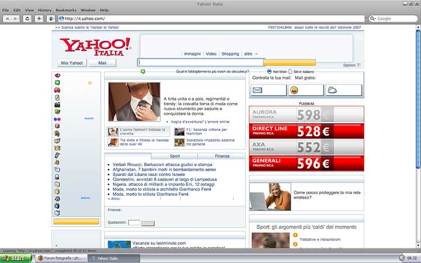The width and height of the screenshot is (421, 263).
Task: Open F1: Seconda vittoria per Hamilton link
Action: click(x=207, y=131)
